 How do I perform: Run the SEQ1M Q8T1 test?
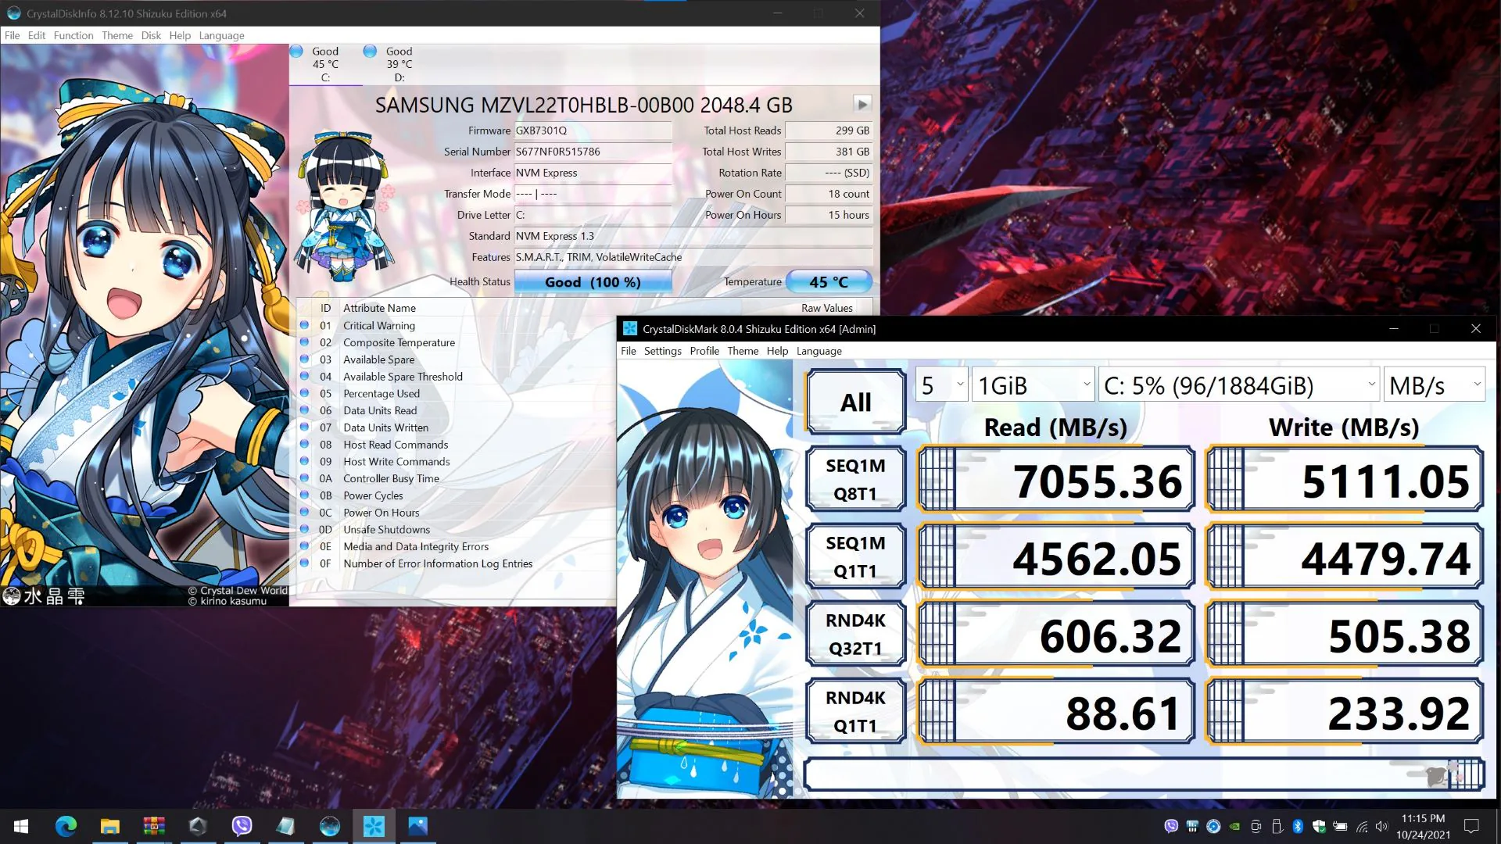coord(855,479)
